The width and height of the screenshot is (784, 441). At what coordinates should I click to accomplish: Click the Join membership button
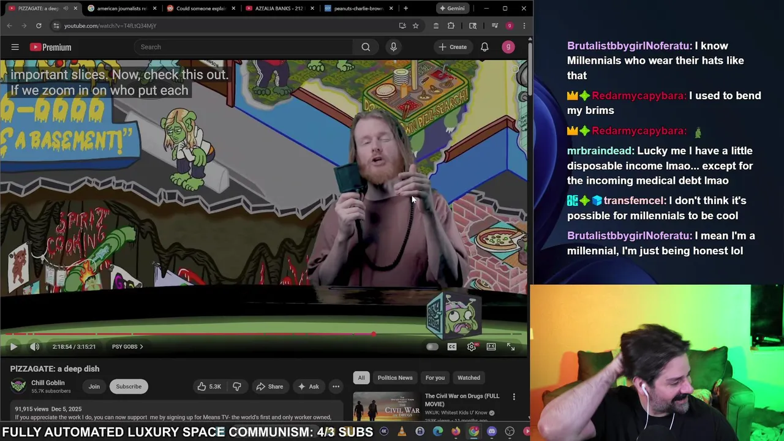click(94, 386)
